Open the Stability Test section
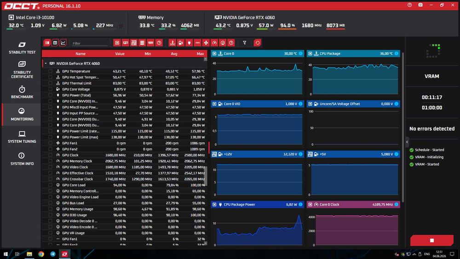The image size is (460, 259). 22,48
